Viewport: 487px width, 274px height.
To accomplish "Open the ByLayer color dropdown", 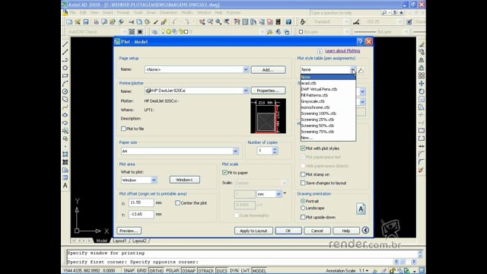I will 347,32.
